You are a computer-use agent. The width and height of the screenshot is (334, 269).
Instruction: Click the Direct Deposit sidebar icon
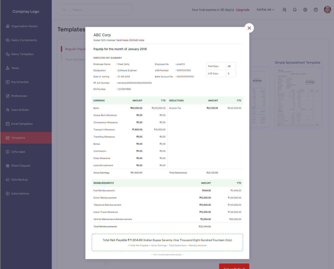pos(8,166)
